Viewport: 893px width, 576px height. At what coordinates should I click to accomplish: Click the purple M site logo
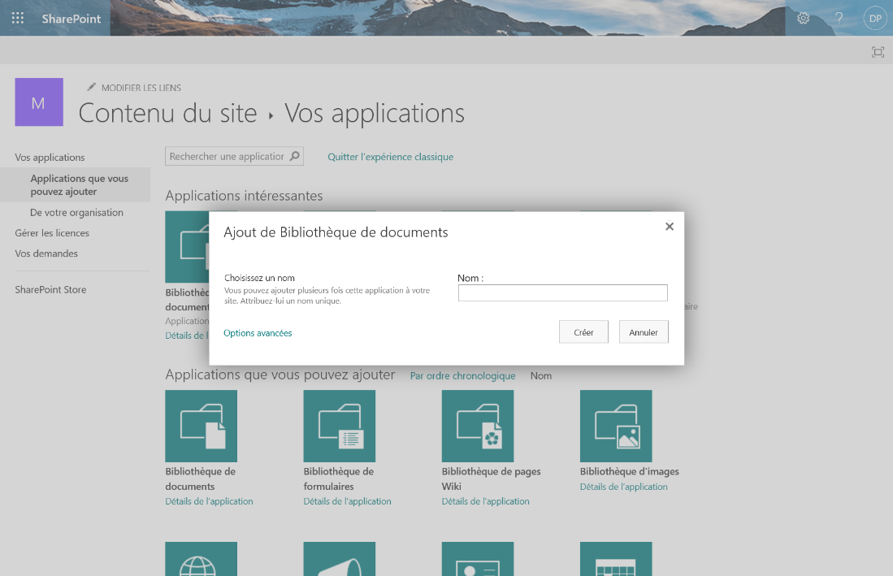click(39, 102)
